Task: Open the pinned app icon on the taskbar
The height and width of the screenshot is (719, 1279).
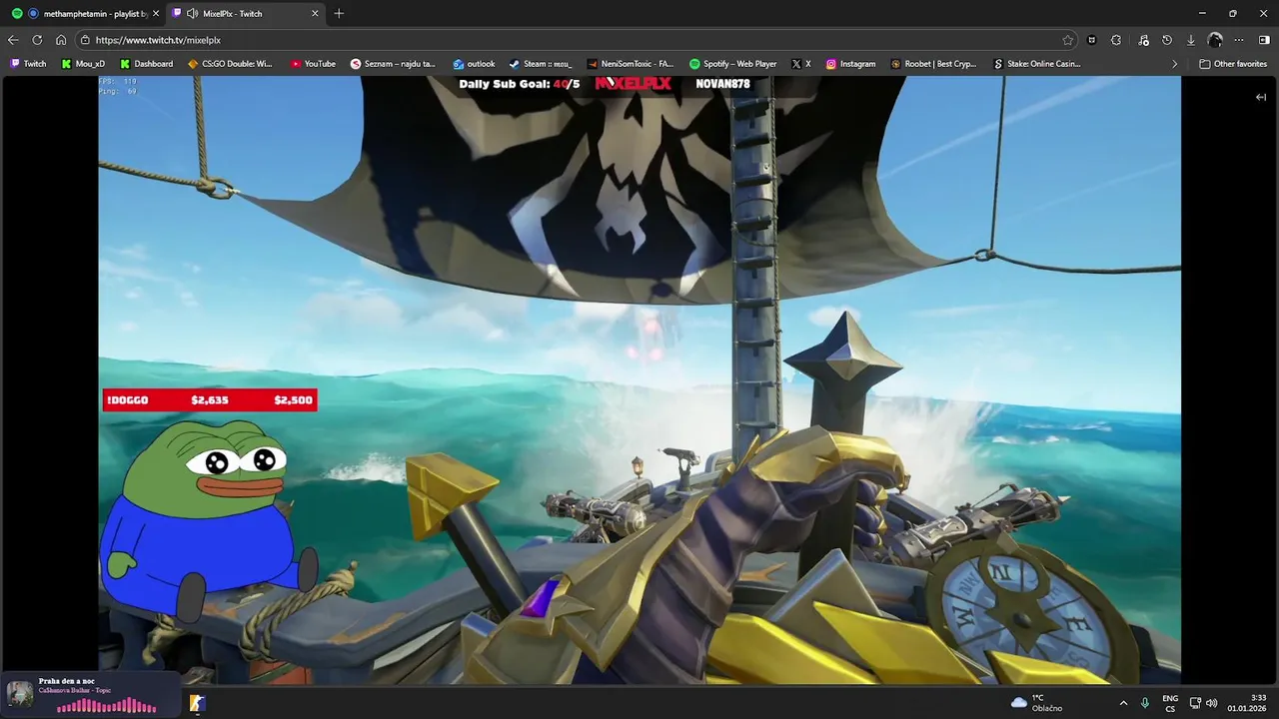Action: tap(197, 703)
